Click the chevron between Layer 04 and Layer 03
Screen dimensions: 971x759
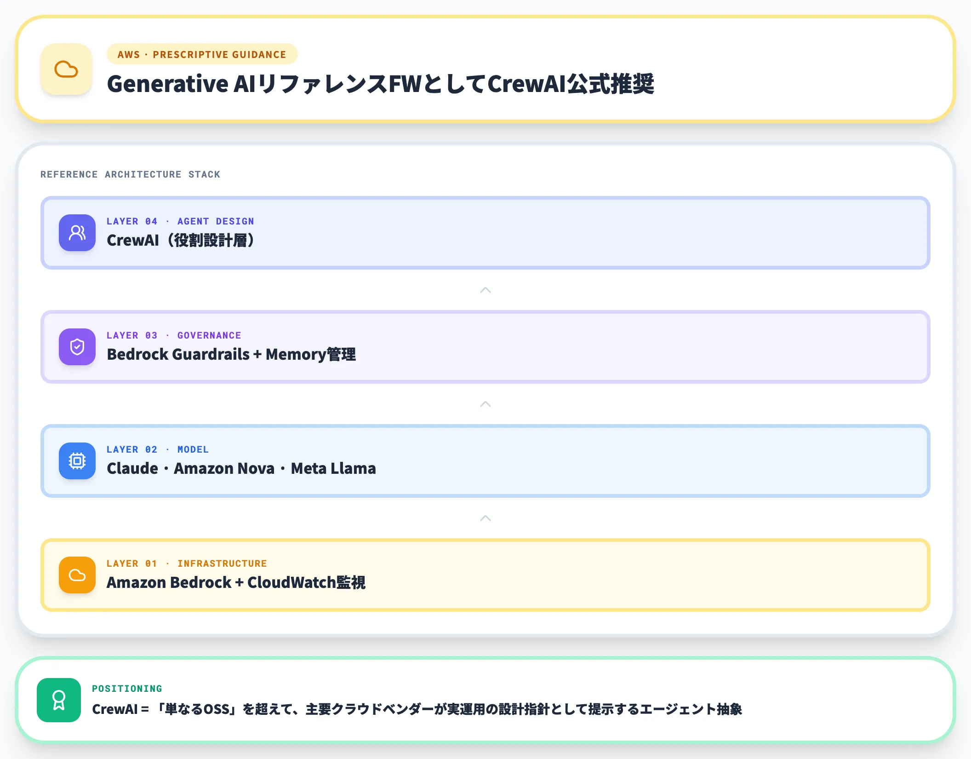click(x=485, y=290)
